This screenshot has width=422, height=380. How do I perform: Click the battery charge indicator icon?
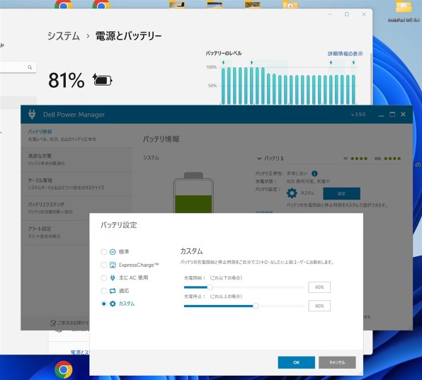tap(377, 159)
